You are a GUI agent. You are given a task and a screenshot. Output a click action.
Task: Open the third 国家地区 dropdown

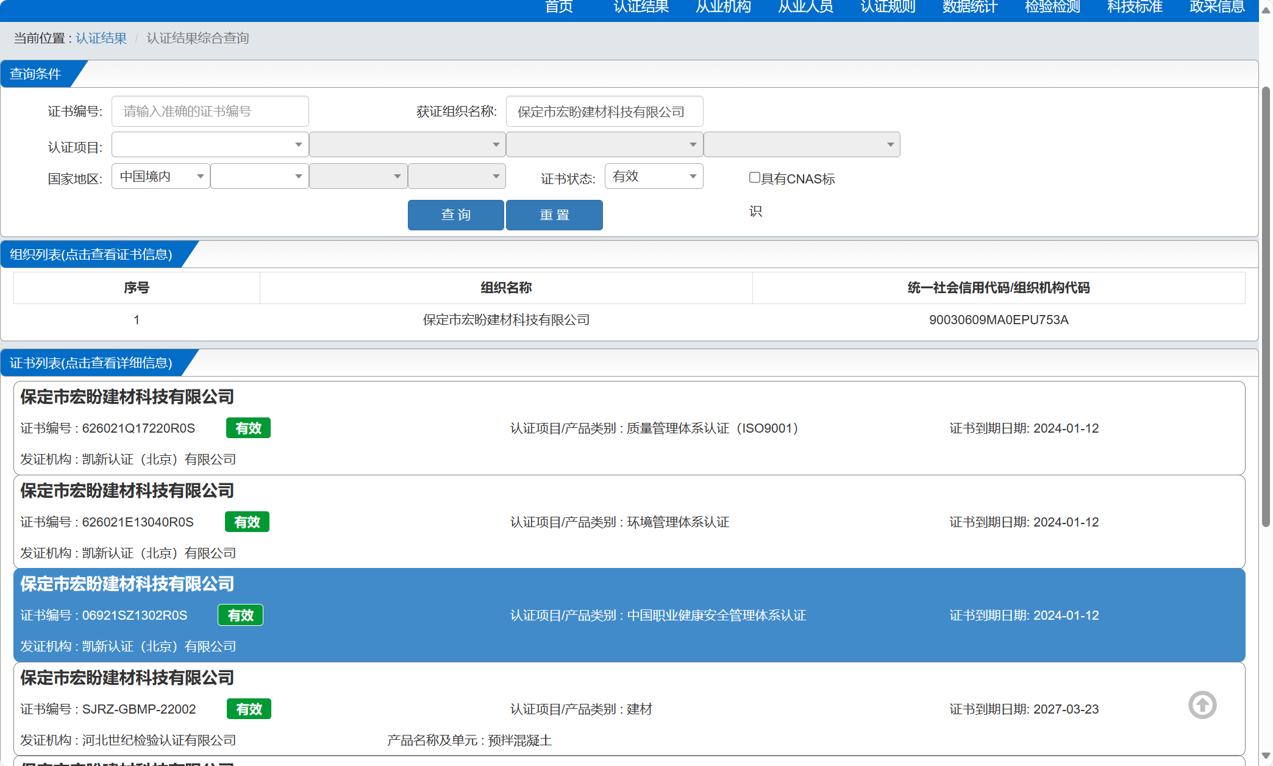pyautogui.click(x=358, y=176)
